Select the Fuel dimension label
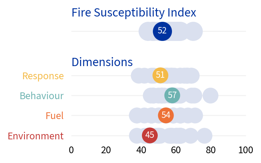Viewport: 261px width, 163px height. (54, 116)
